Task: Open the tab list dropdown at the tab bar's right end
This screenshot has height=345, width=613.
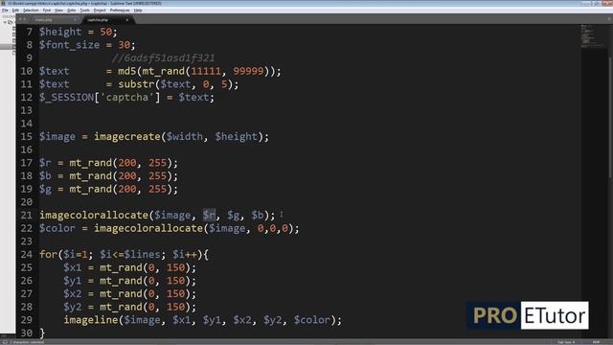Action: (609, 19)
